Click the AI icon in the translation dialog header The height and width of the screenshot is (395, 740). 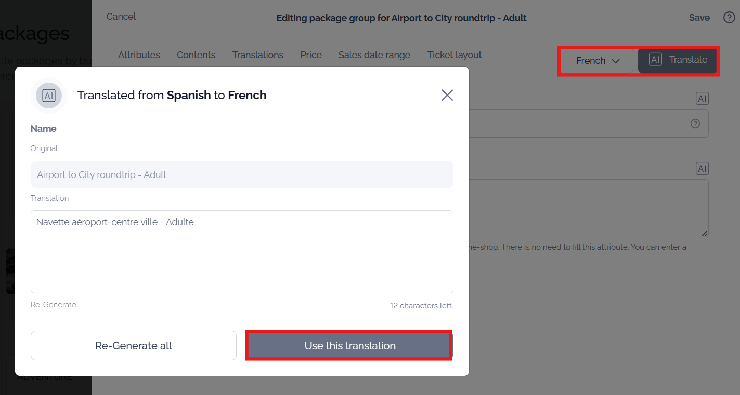click(x=49, y=96)
